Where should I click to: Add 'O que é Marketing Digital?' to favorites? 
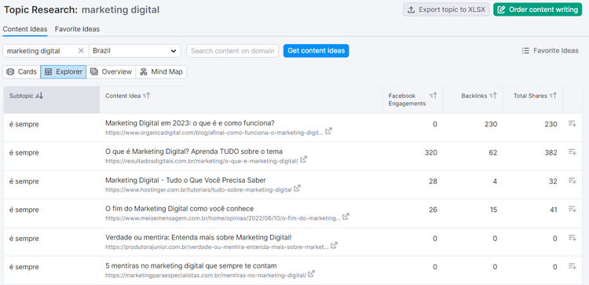click(x=572, y=152)
